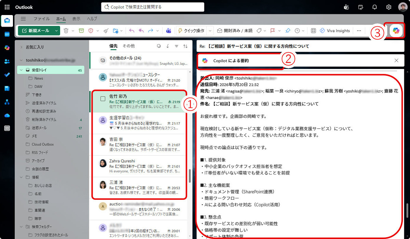
Task: Open Settings gear in header
Action: [x=388, y=7]
